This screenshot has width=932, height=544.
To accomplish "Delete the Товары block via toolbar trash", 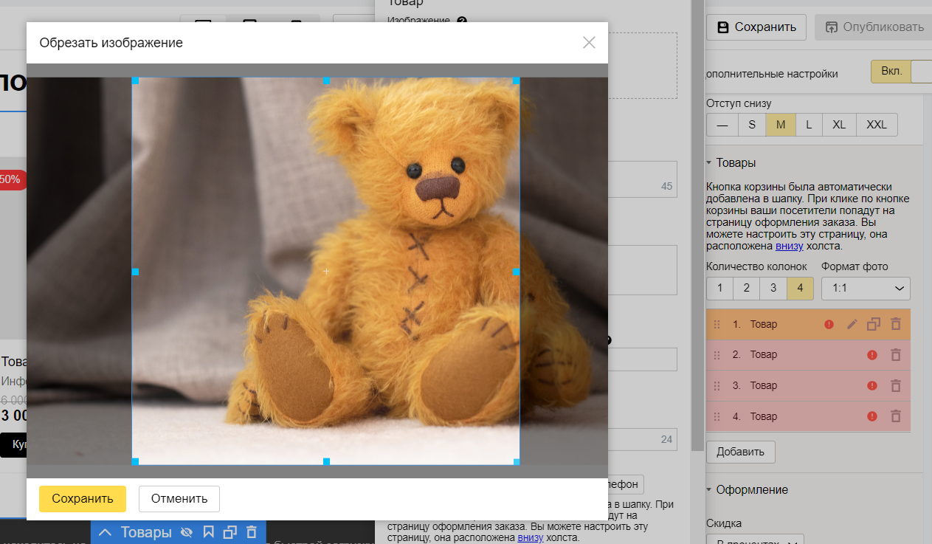I will coord(251,532).
